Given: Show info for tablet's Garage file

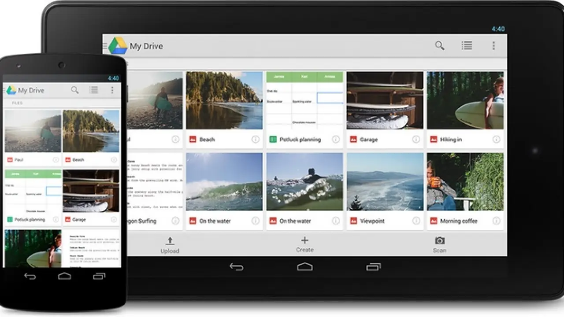Looking at the screenshot, I should click(416, 140).
